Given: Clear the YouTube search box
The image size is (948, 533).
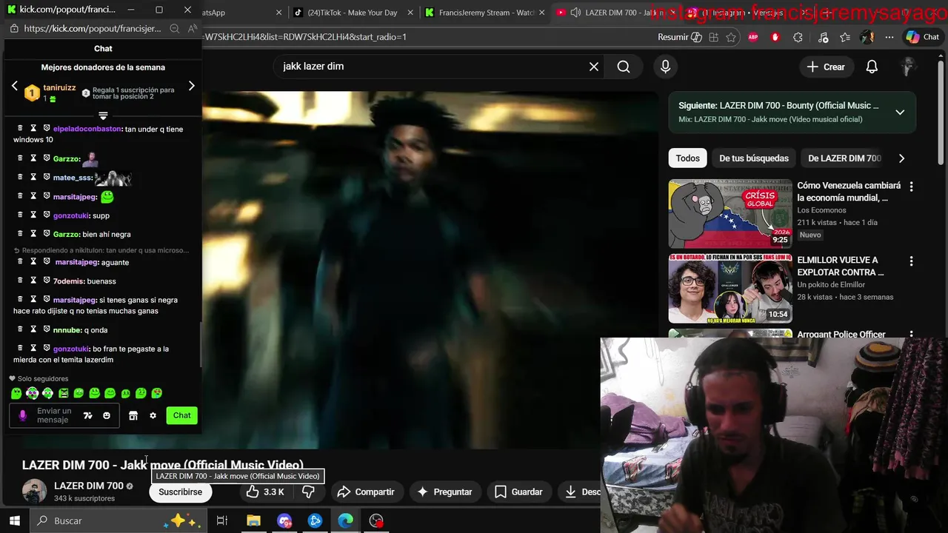Looking at the screenshot, I should 594,67.
